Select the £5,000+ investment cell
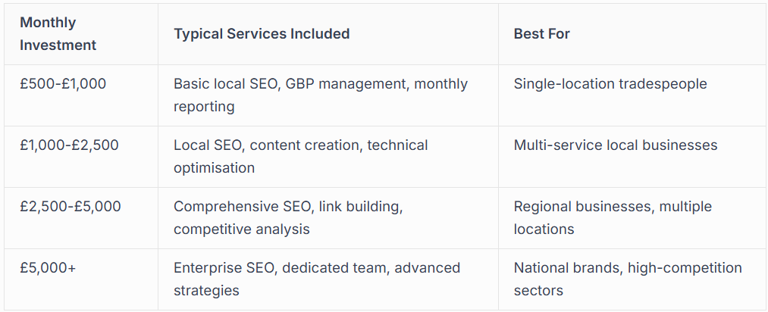 (48, 268)
